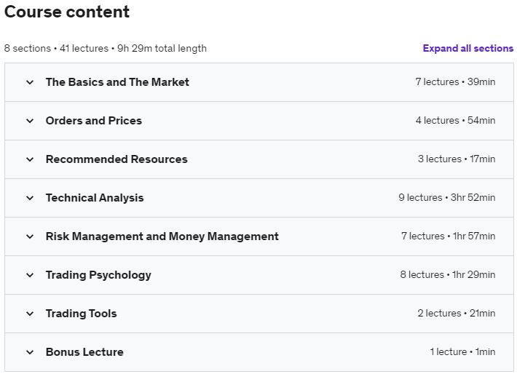The width and height of the screenshot is (517, 374).
Task: Click Risk Management and Money Management title
Action: (x=162, y=236)
